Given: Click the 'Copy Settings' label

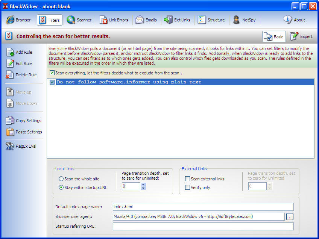Looking at the screenshot, I should click(29, 121).
